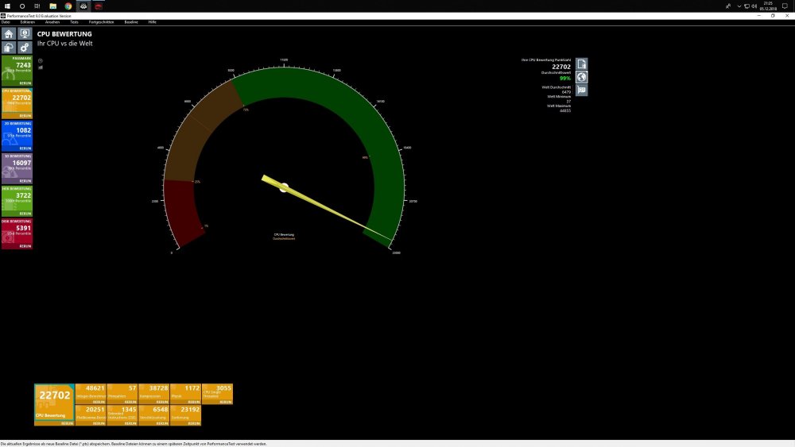Rerun the 1345 extended instructions test

(130, 423)
